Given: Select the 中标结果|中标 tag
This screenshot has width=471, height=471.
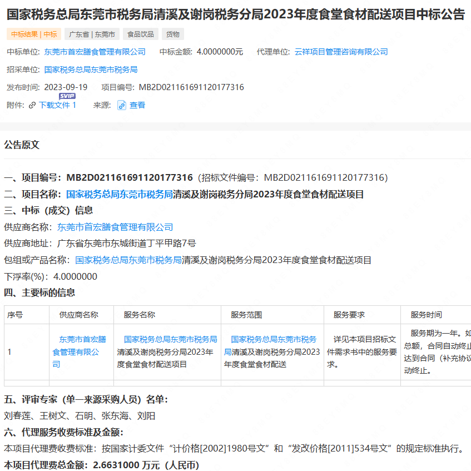Looking at the screenshot, I should point(32,34).
